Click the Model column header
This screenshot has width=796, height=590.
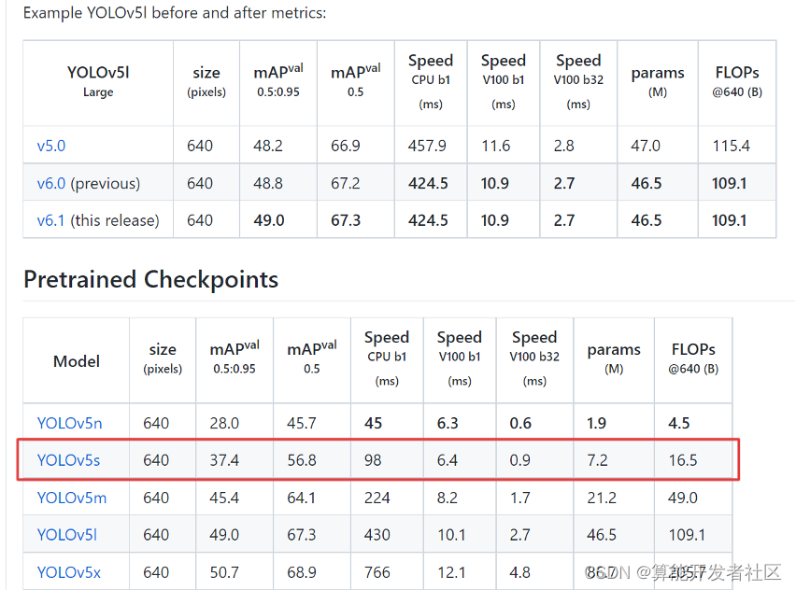point(77,361)
